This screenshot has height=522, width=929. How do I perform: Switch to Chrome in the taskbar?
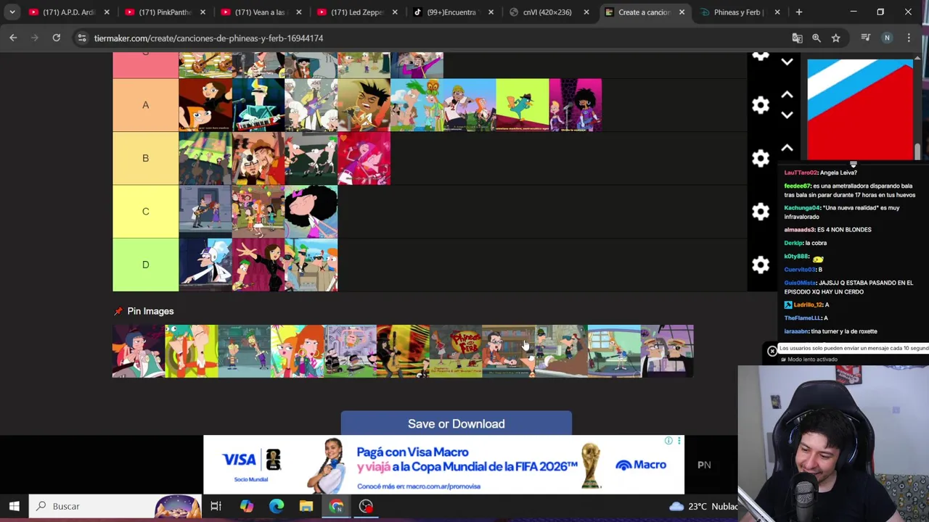(336, 506)
